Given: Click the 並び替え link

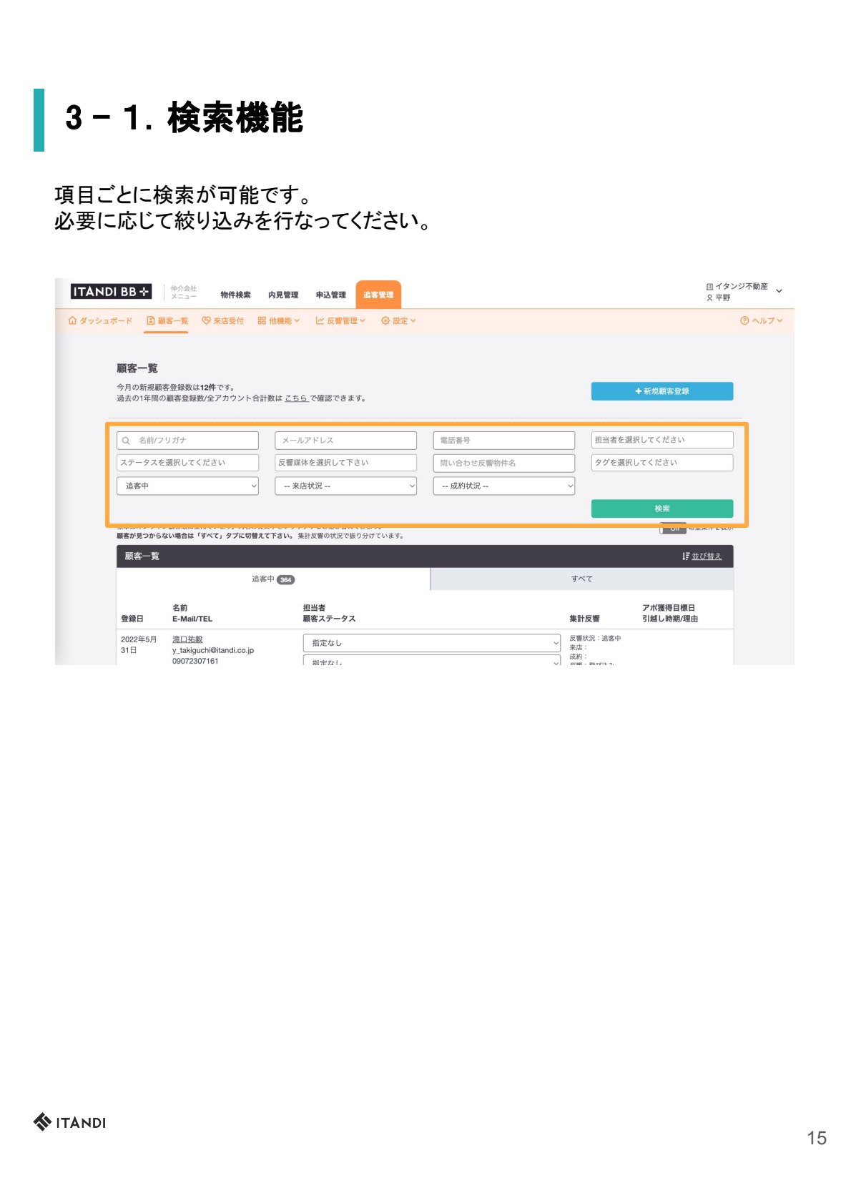Looking at the screenshot, I should pyautogui.click(x=707, y=556).
